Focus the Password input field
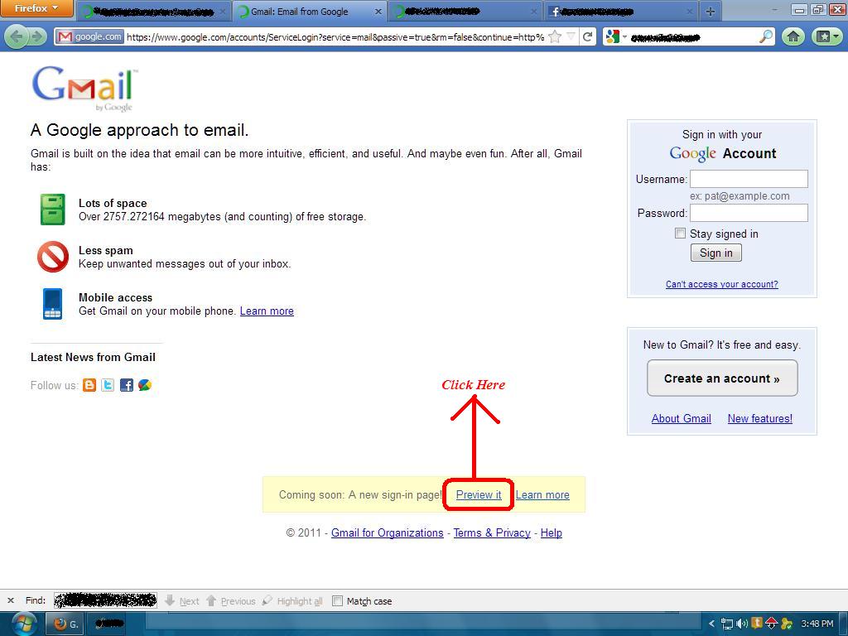 point(749,213)
